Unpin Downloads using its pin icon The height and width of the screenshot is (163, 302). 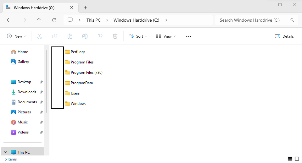pyautogui.click(x=41, y=92)
